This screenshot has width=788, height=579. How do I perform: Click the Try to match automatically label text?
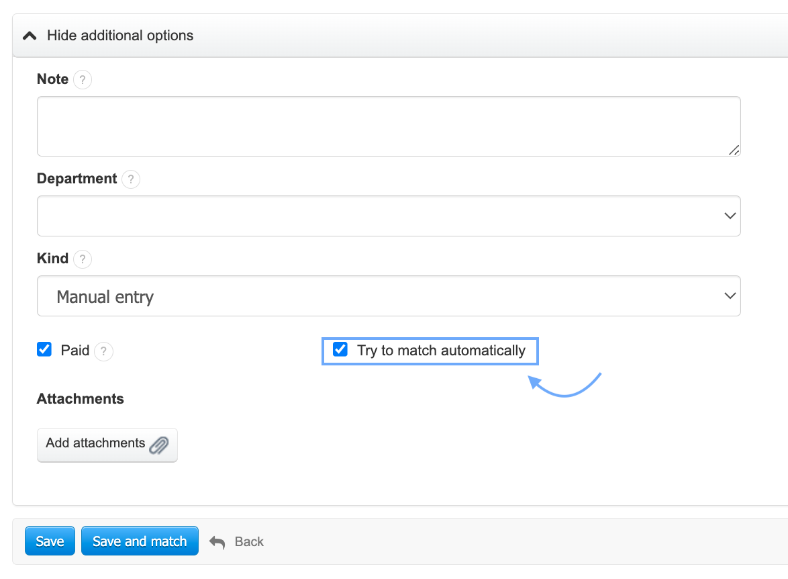click(441, 351)
